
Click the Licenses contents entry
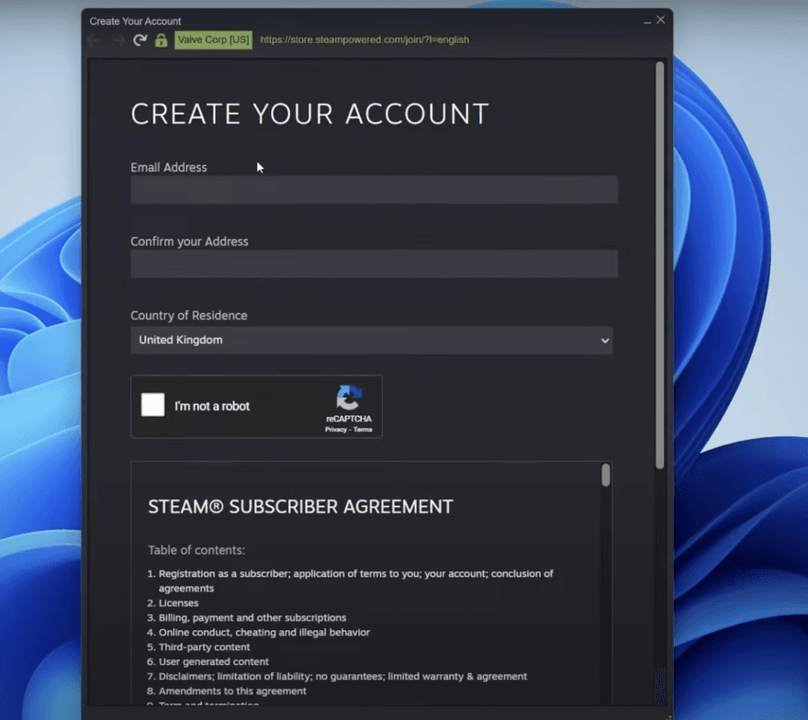(x=178, y=603)
